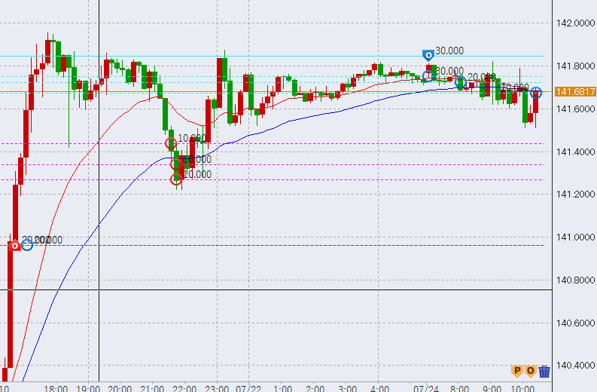This screenshot has width=597, height=392.
Task: Click the blue circle on the latest candle
Action: [x=535, y=93]
